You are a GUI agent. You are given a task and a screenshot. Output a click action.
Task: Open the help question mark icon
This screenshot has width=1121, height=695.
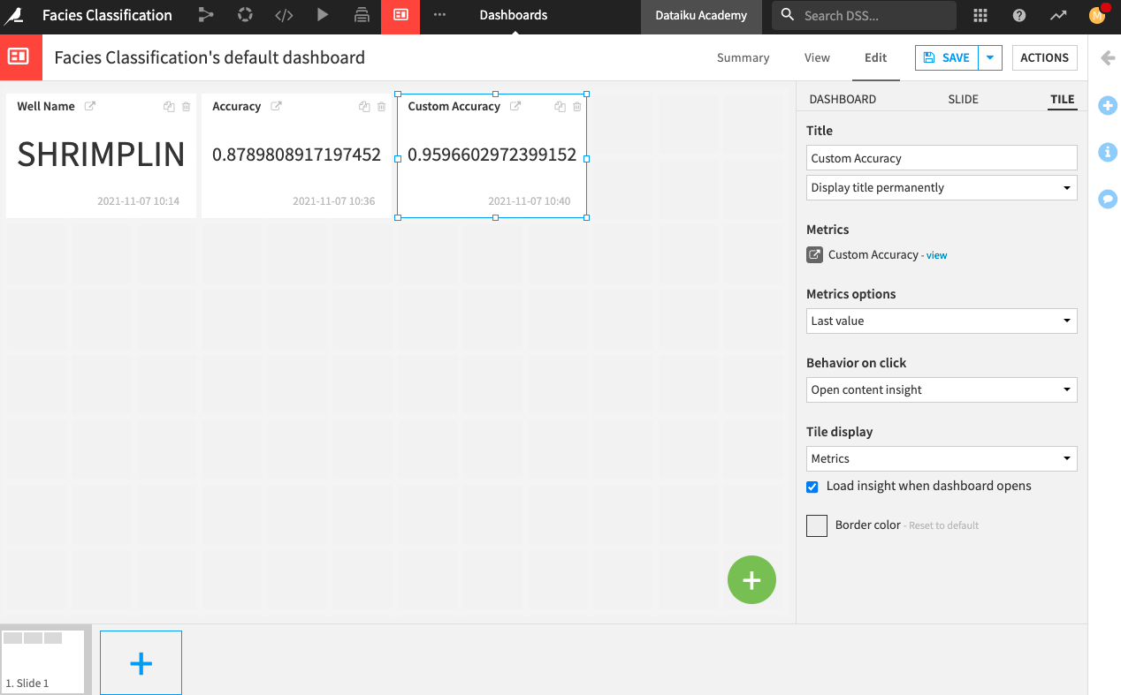tap(1018, 15)
